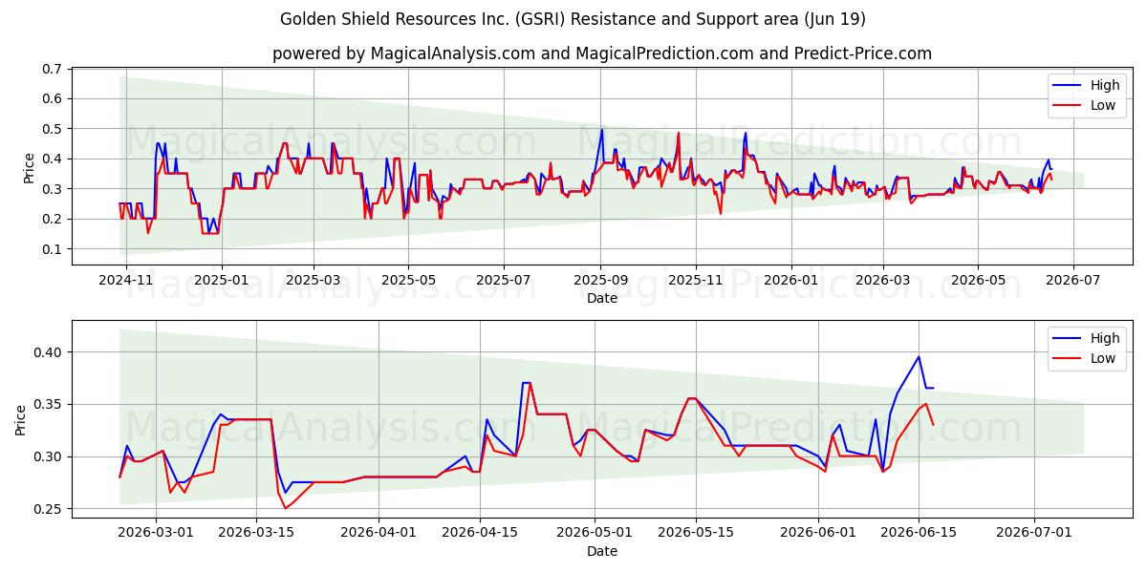Click bottom chart x-axis label '2026-07-01'
Viewport: 1147px width, 573px height.
tap(1034, 533)
